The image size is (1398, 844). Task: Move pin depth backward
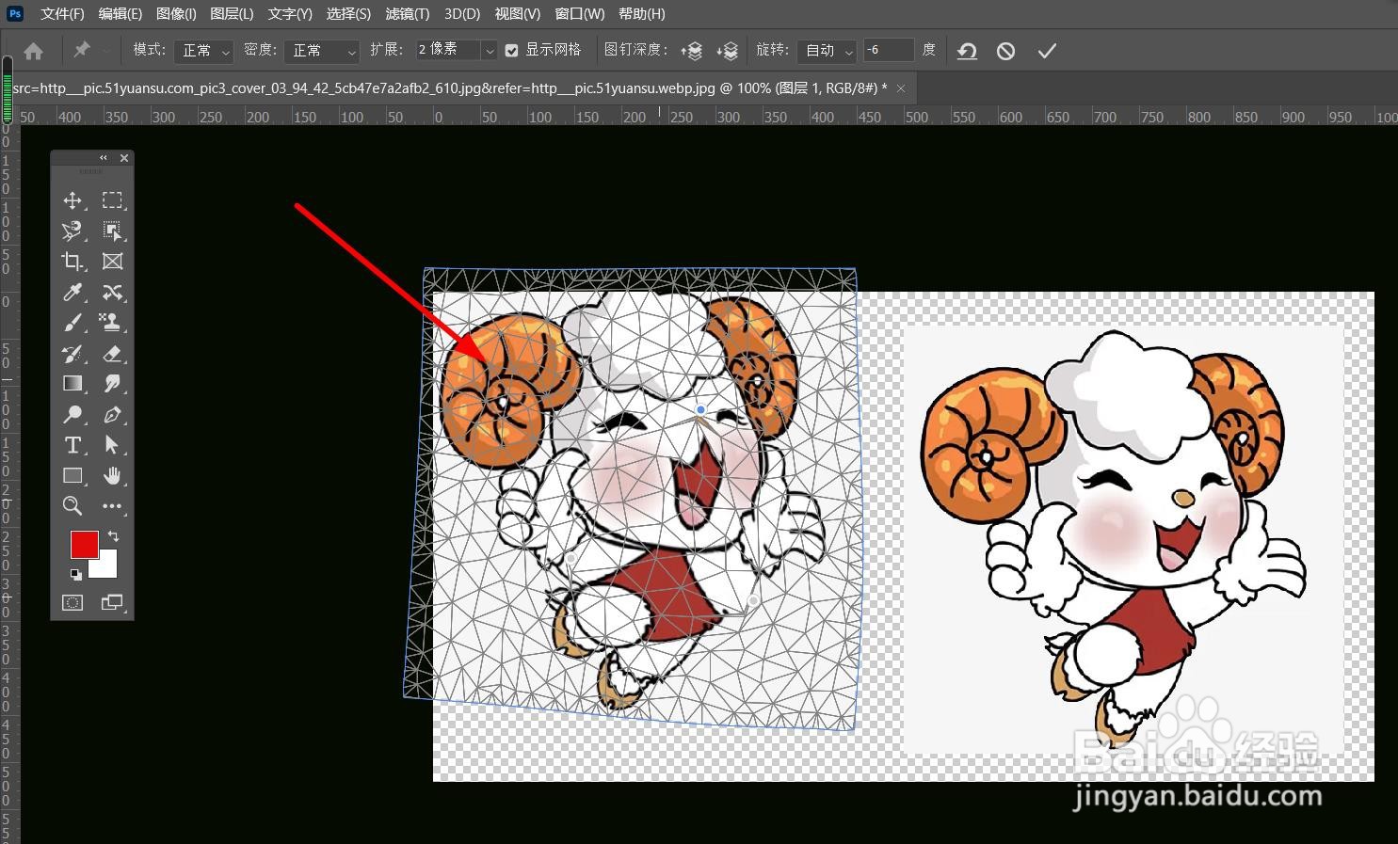[x=727, y=51]
